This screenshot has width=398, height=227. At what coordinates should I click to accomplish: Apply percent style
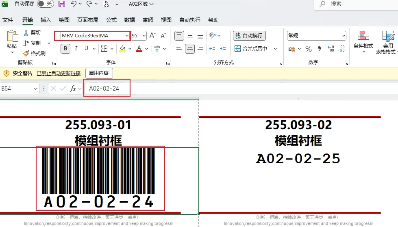click(309, 49)
